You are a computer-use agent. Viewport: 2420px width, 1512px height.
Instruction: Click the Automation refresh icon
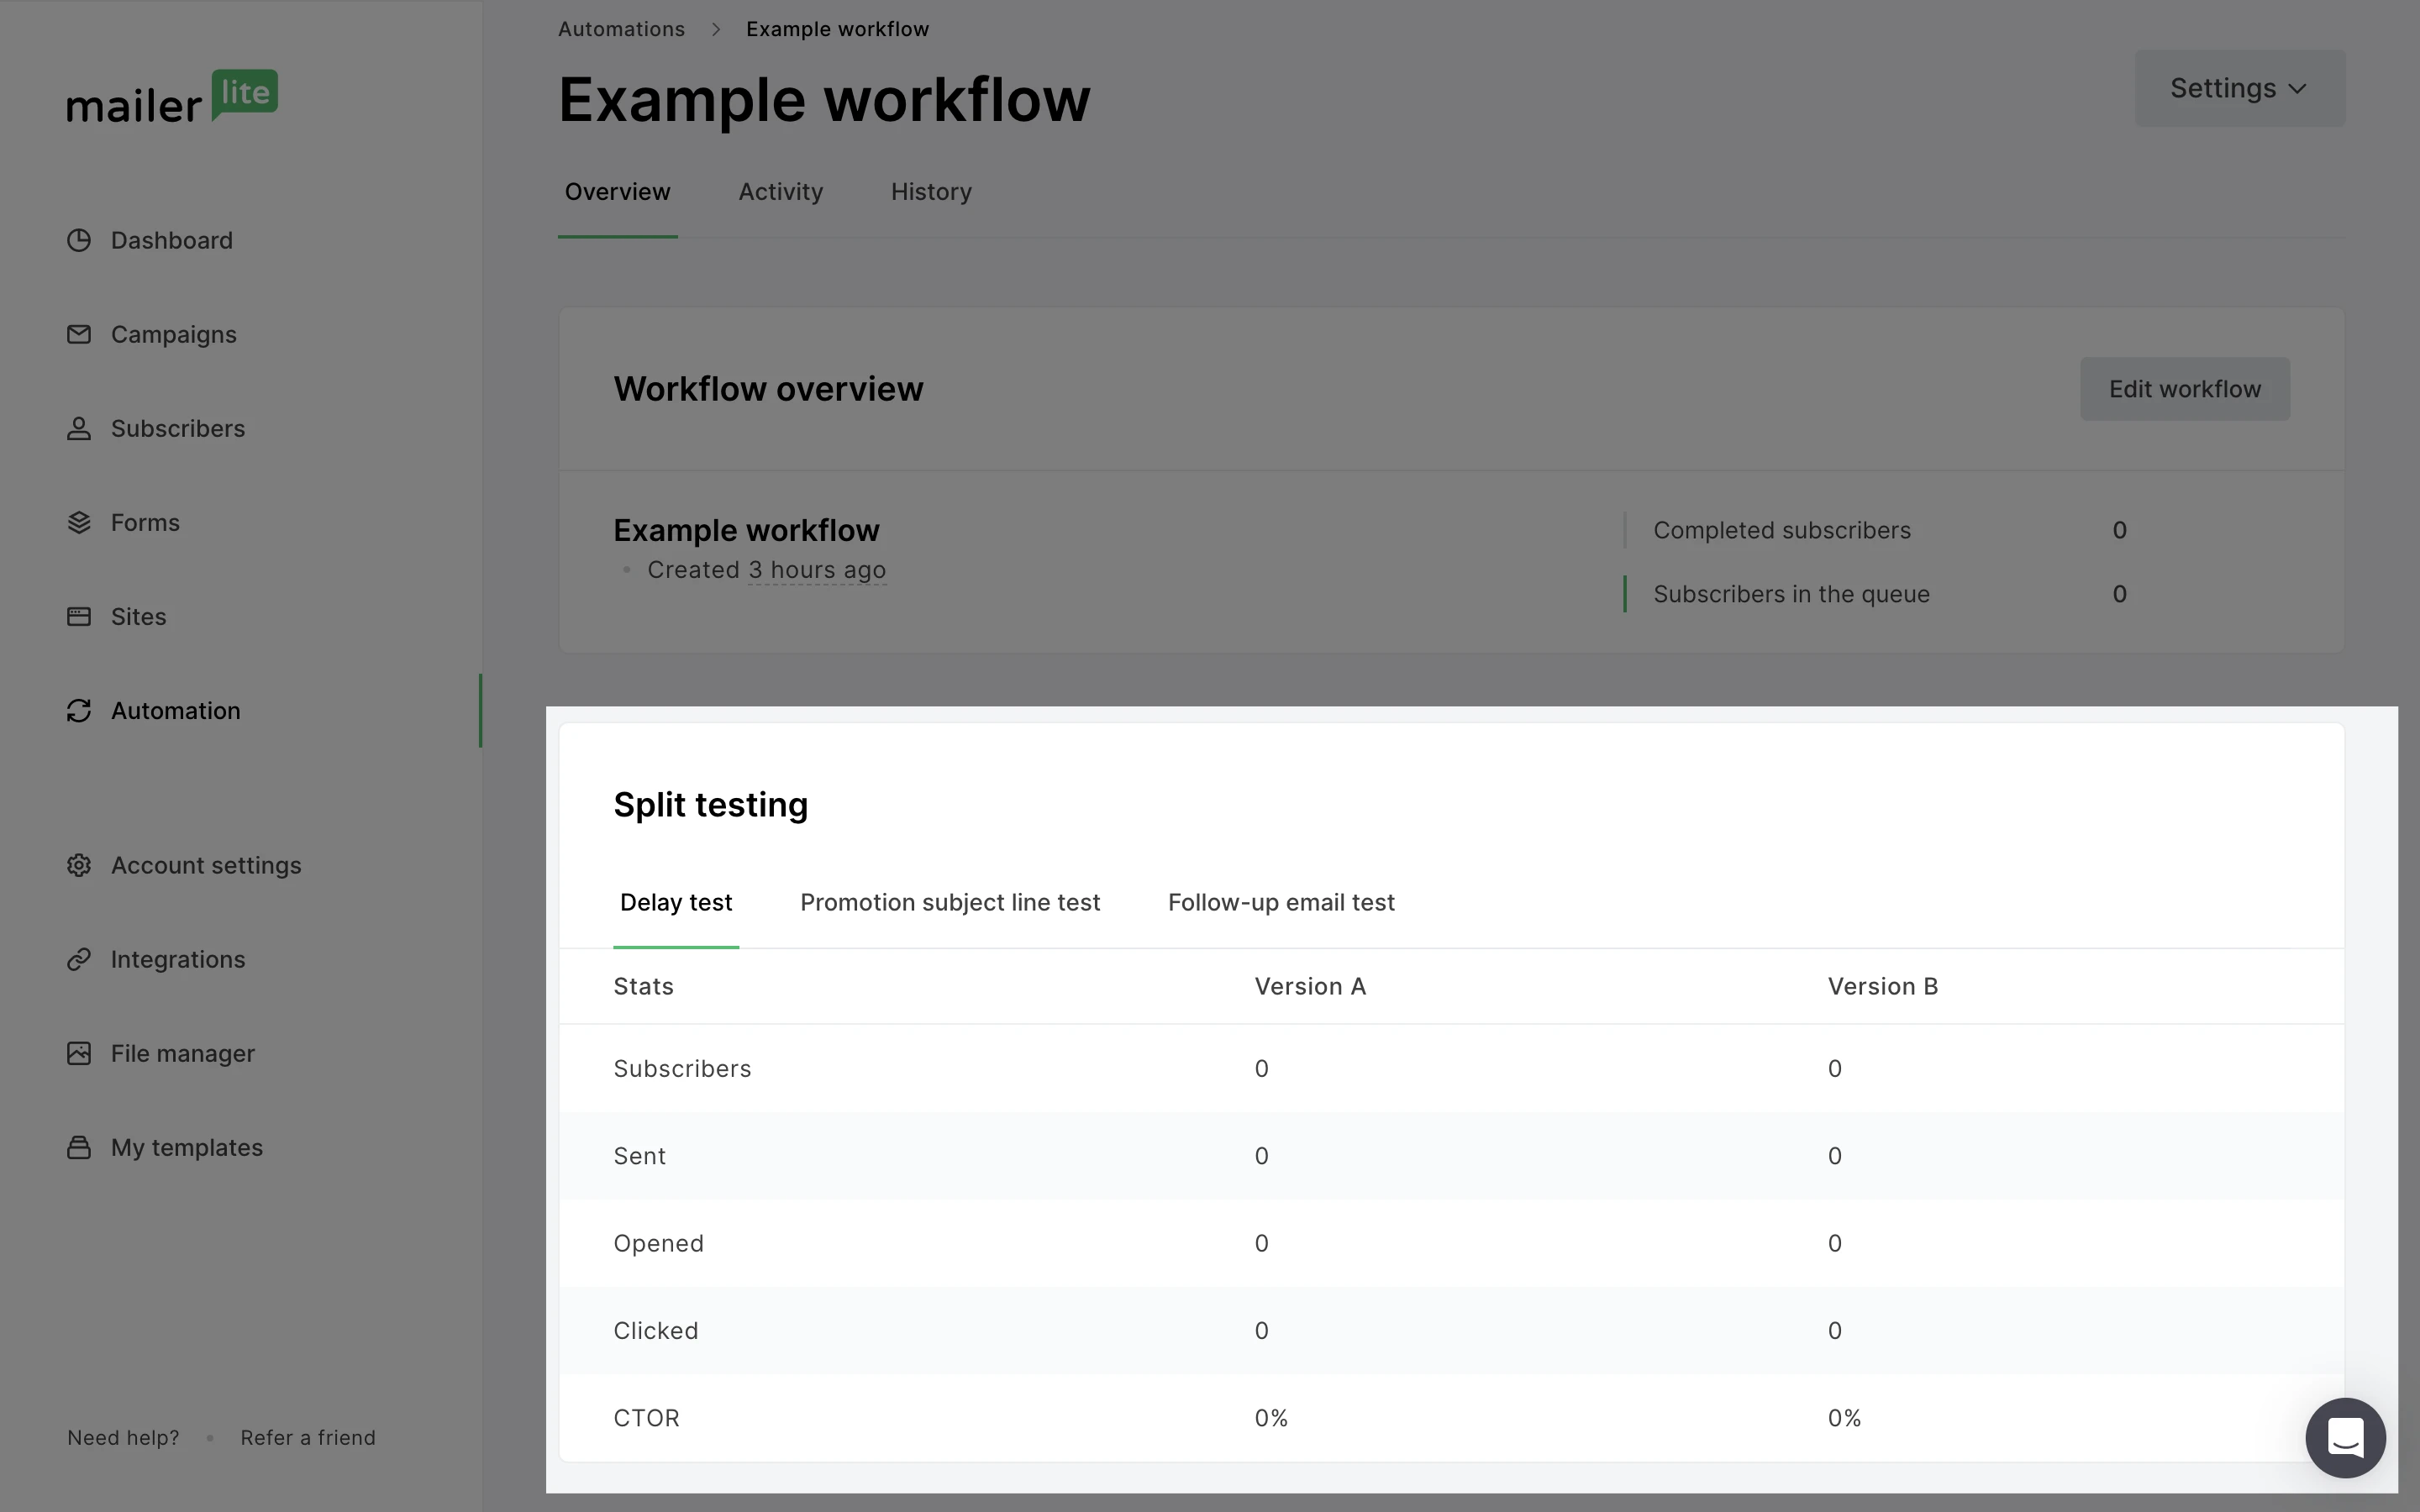pyautogui.click(x=79, y=710)
